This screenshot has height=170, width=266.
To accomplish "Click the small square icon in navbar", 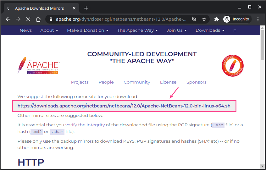I will click(x=235, y=30).
